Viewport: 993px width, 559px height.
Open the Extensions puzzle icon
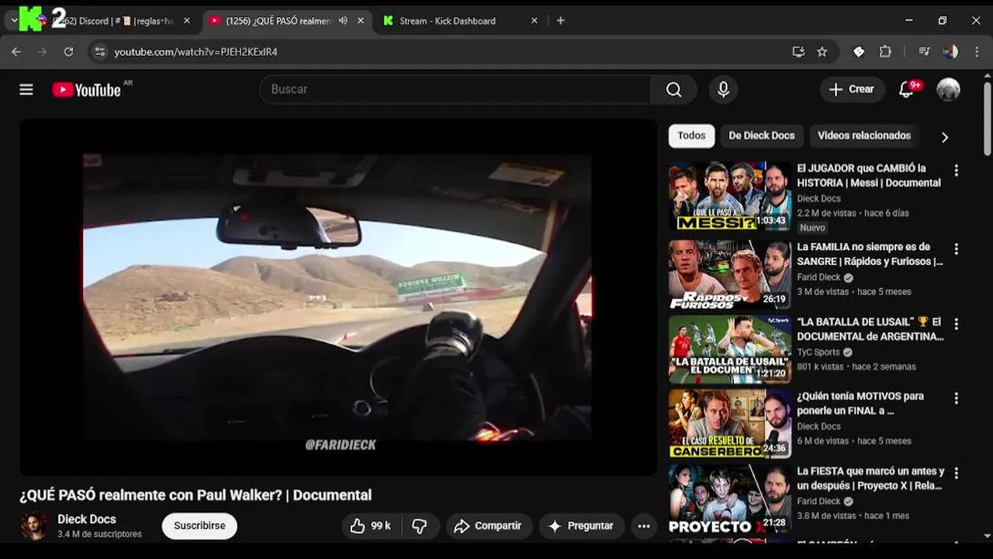point(885,52)
